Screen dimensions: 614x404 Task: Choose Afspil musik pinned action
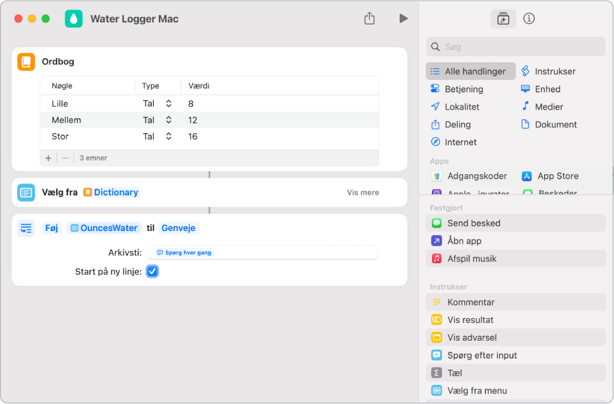516,259
